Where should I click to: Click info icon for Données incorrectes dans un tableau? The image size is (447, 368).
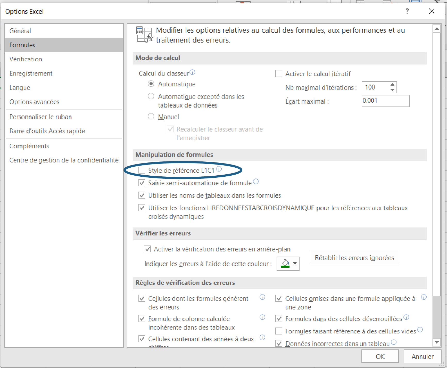394,342
